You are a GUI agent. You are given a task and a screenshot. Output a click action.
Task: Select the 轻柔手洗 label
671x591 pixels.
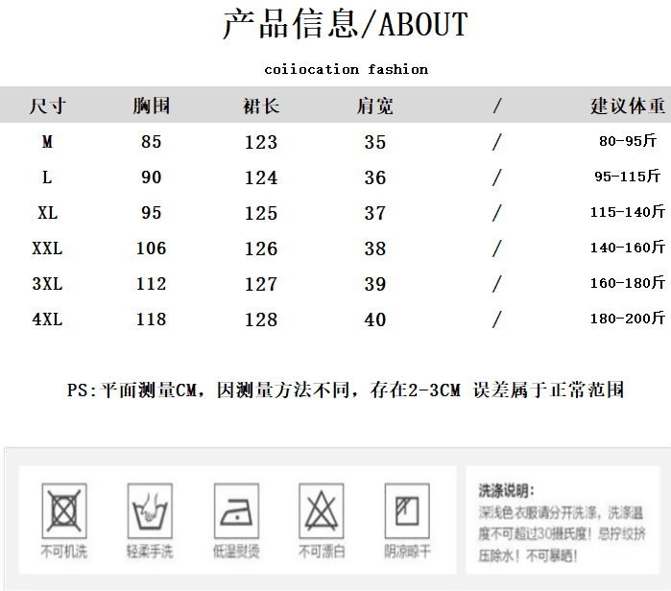(x=150, y=552)
